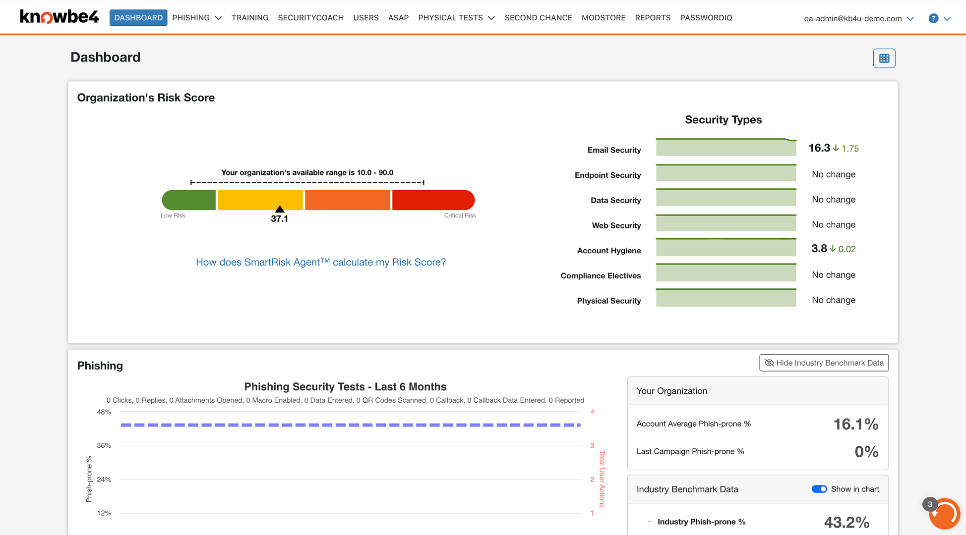Click the Endpoint Security No change text
Image resolution: width=966 pixels, height=535 pixels.
834,174
